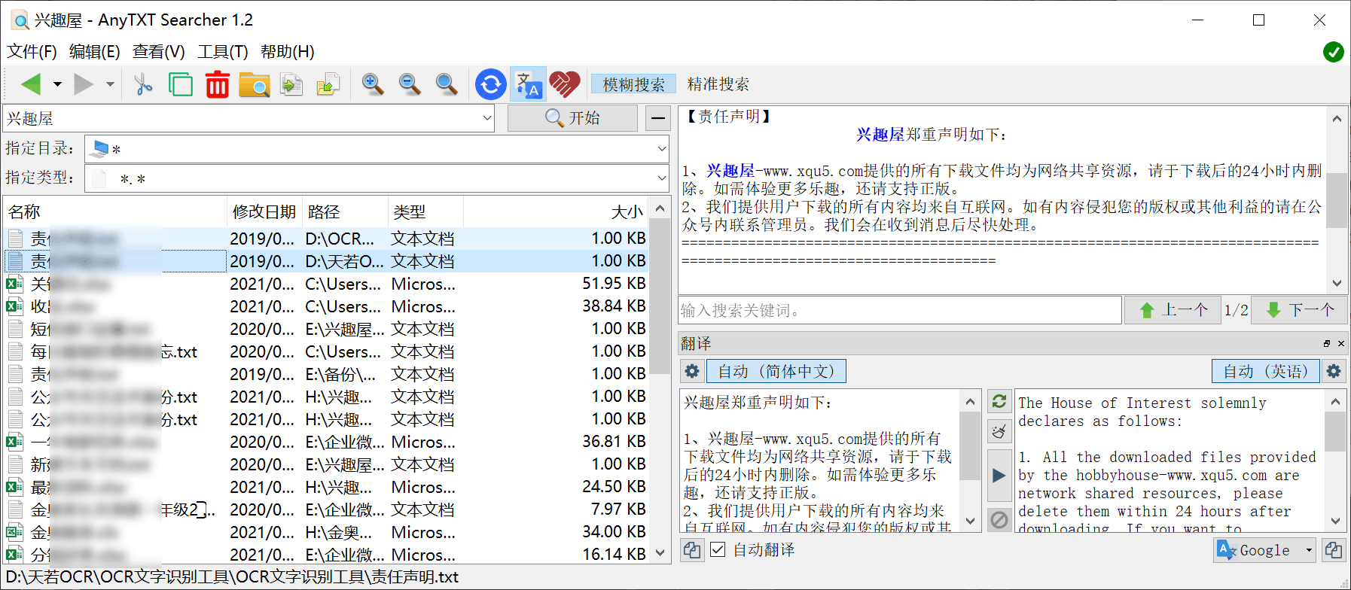Open the Google translation engine dropdown

pyautogui.click(x=1265, y=550)
